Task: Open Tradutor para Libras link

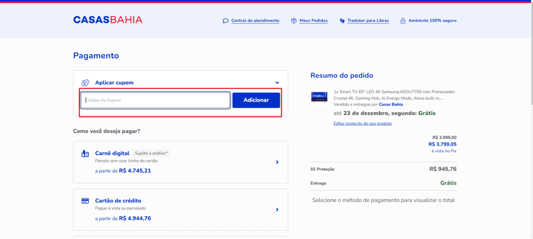Action: click(368, 21)
